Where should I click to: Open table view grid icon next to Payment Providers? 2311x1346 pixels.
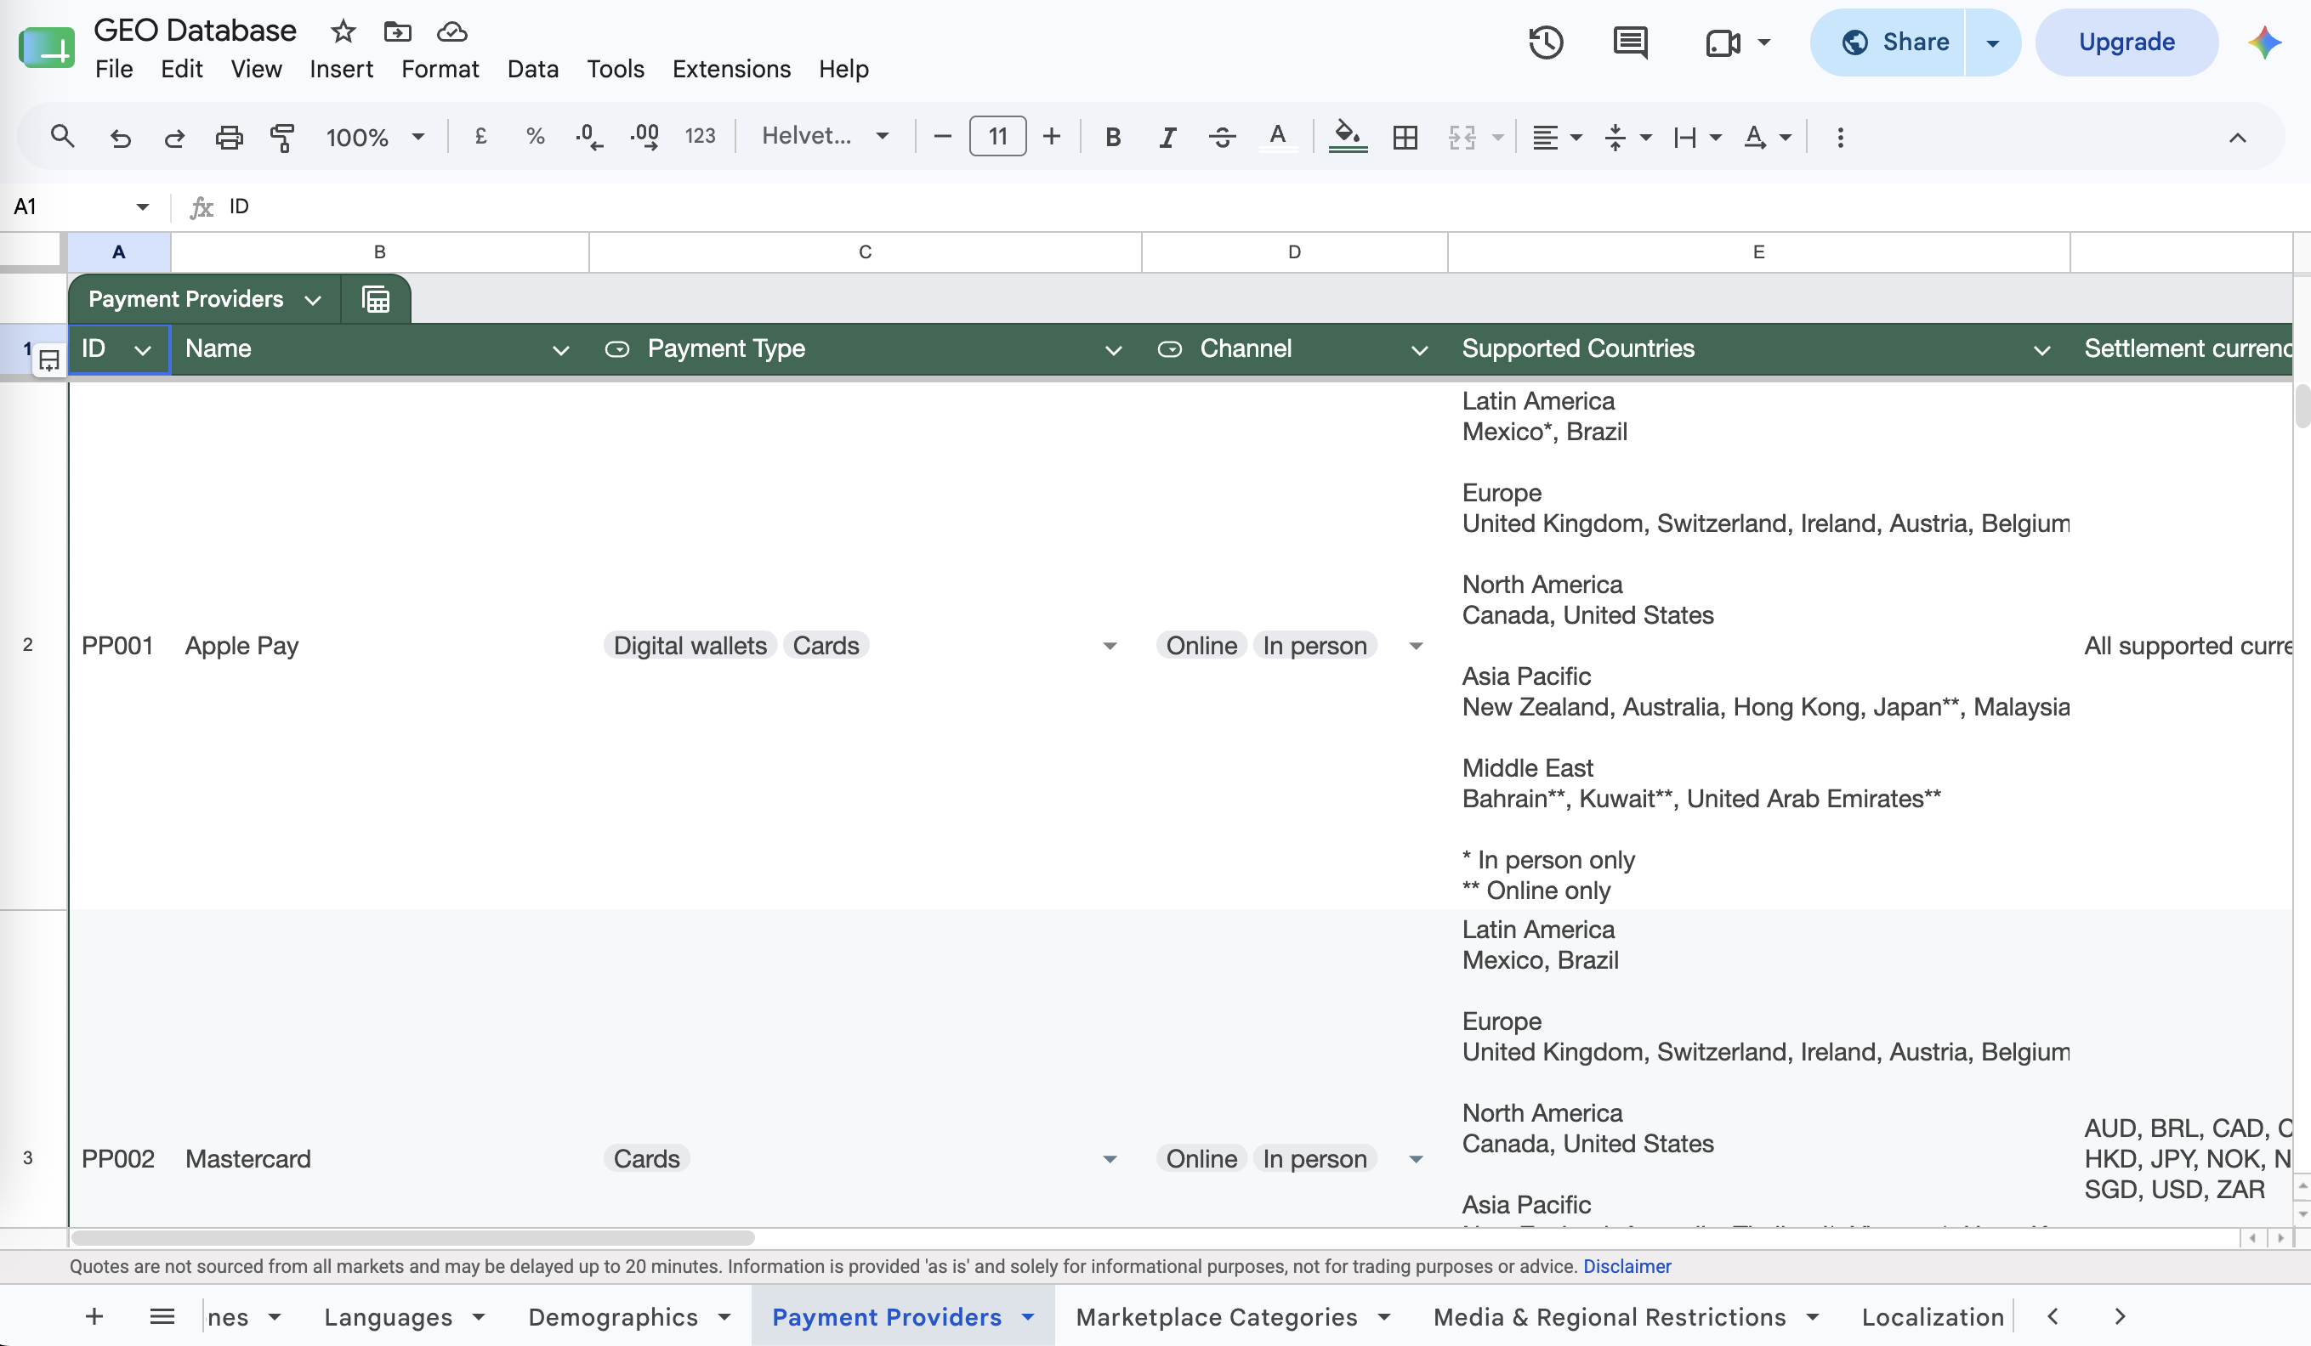tap(376, 299)
